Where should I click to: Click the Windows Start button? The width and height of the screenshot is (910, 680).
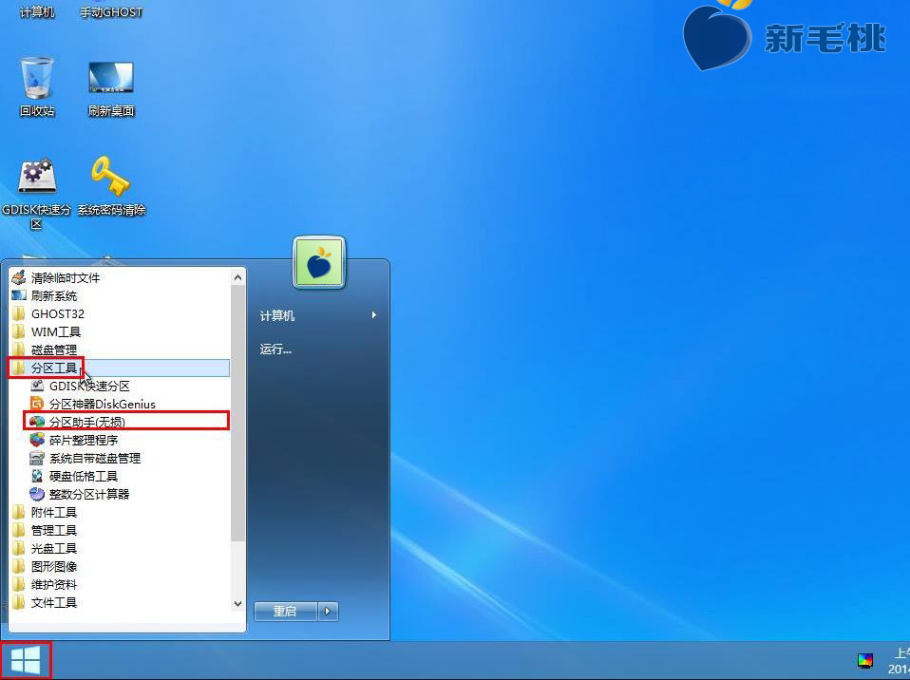(x=26, y=661)
